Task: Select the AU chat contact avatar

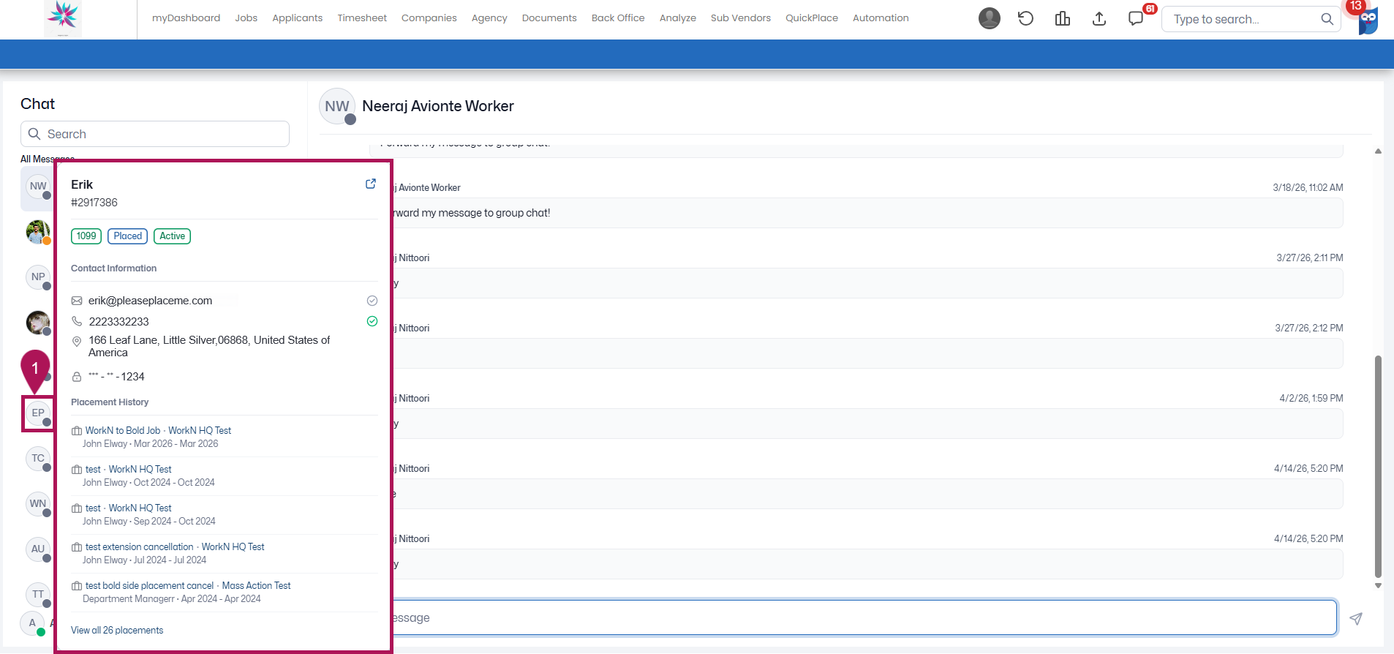Action: (x=38, y=549)
